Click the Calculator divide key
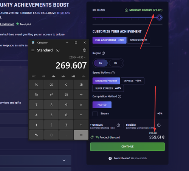Image resolution: width=189 pixels, height=171 pixels. (x=81, y=95)
